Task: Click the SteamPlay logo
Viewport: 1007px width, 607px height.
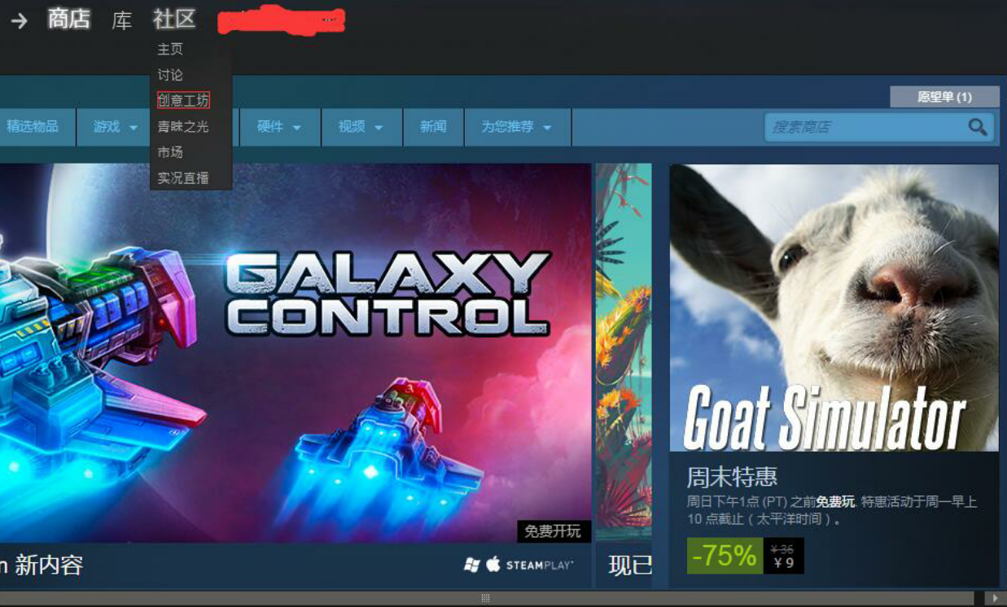Action: point(540,565)
